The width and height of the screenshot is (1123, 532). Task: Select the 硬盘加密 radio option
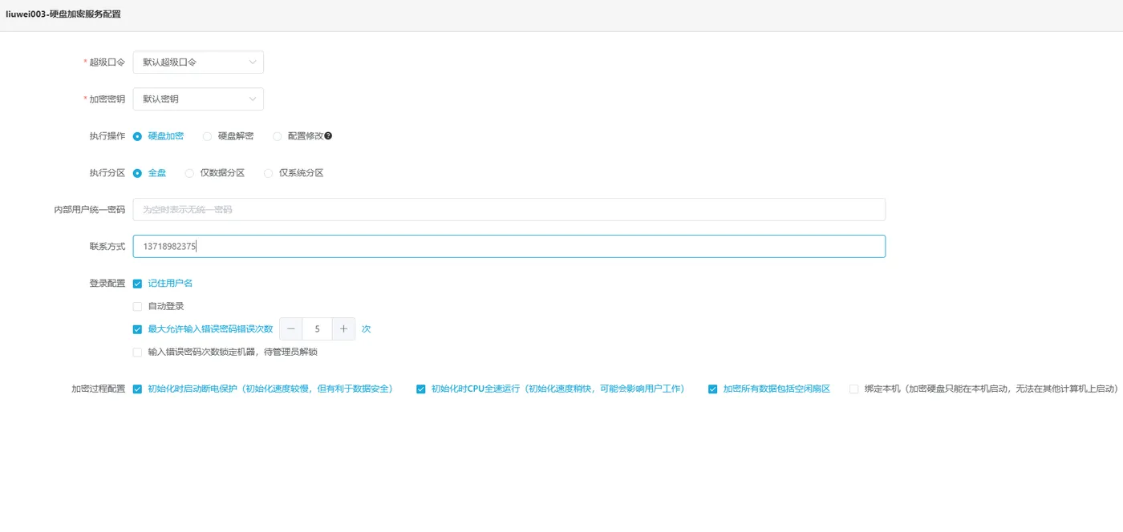click(x=137, y=136)
